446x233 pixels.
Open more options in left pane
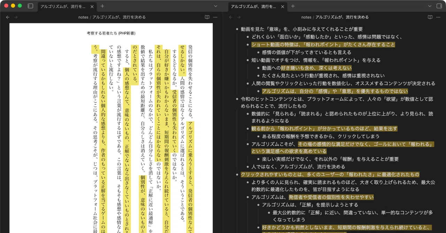click(215, 17)
